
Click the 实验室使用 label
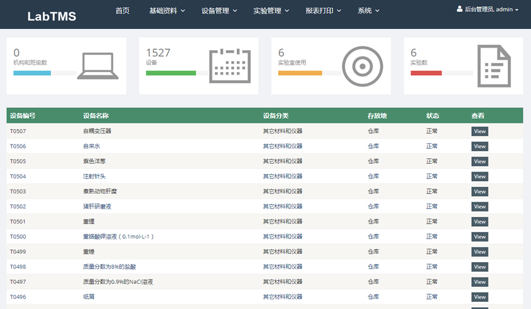point(292,62)
